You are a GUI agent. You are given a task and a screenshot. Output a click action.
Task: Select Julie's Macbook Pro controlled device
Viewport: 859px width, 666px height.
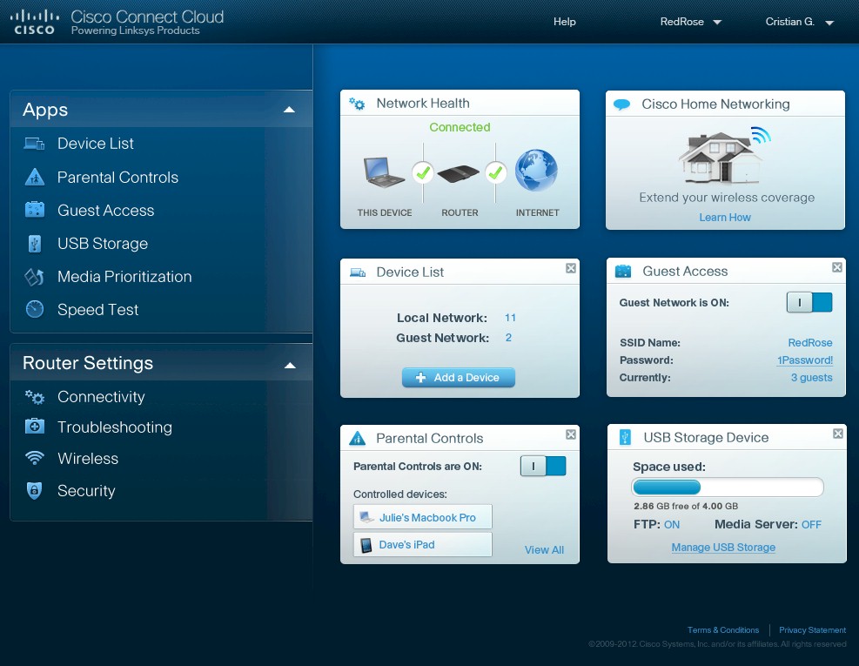[x=422, y=517]
